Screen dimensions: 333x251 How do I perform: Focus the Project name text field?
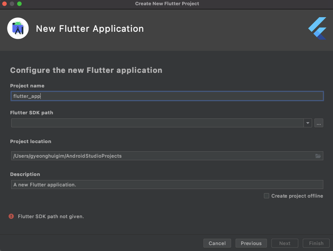[167, 96]
